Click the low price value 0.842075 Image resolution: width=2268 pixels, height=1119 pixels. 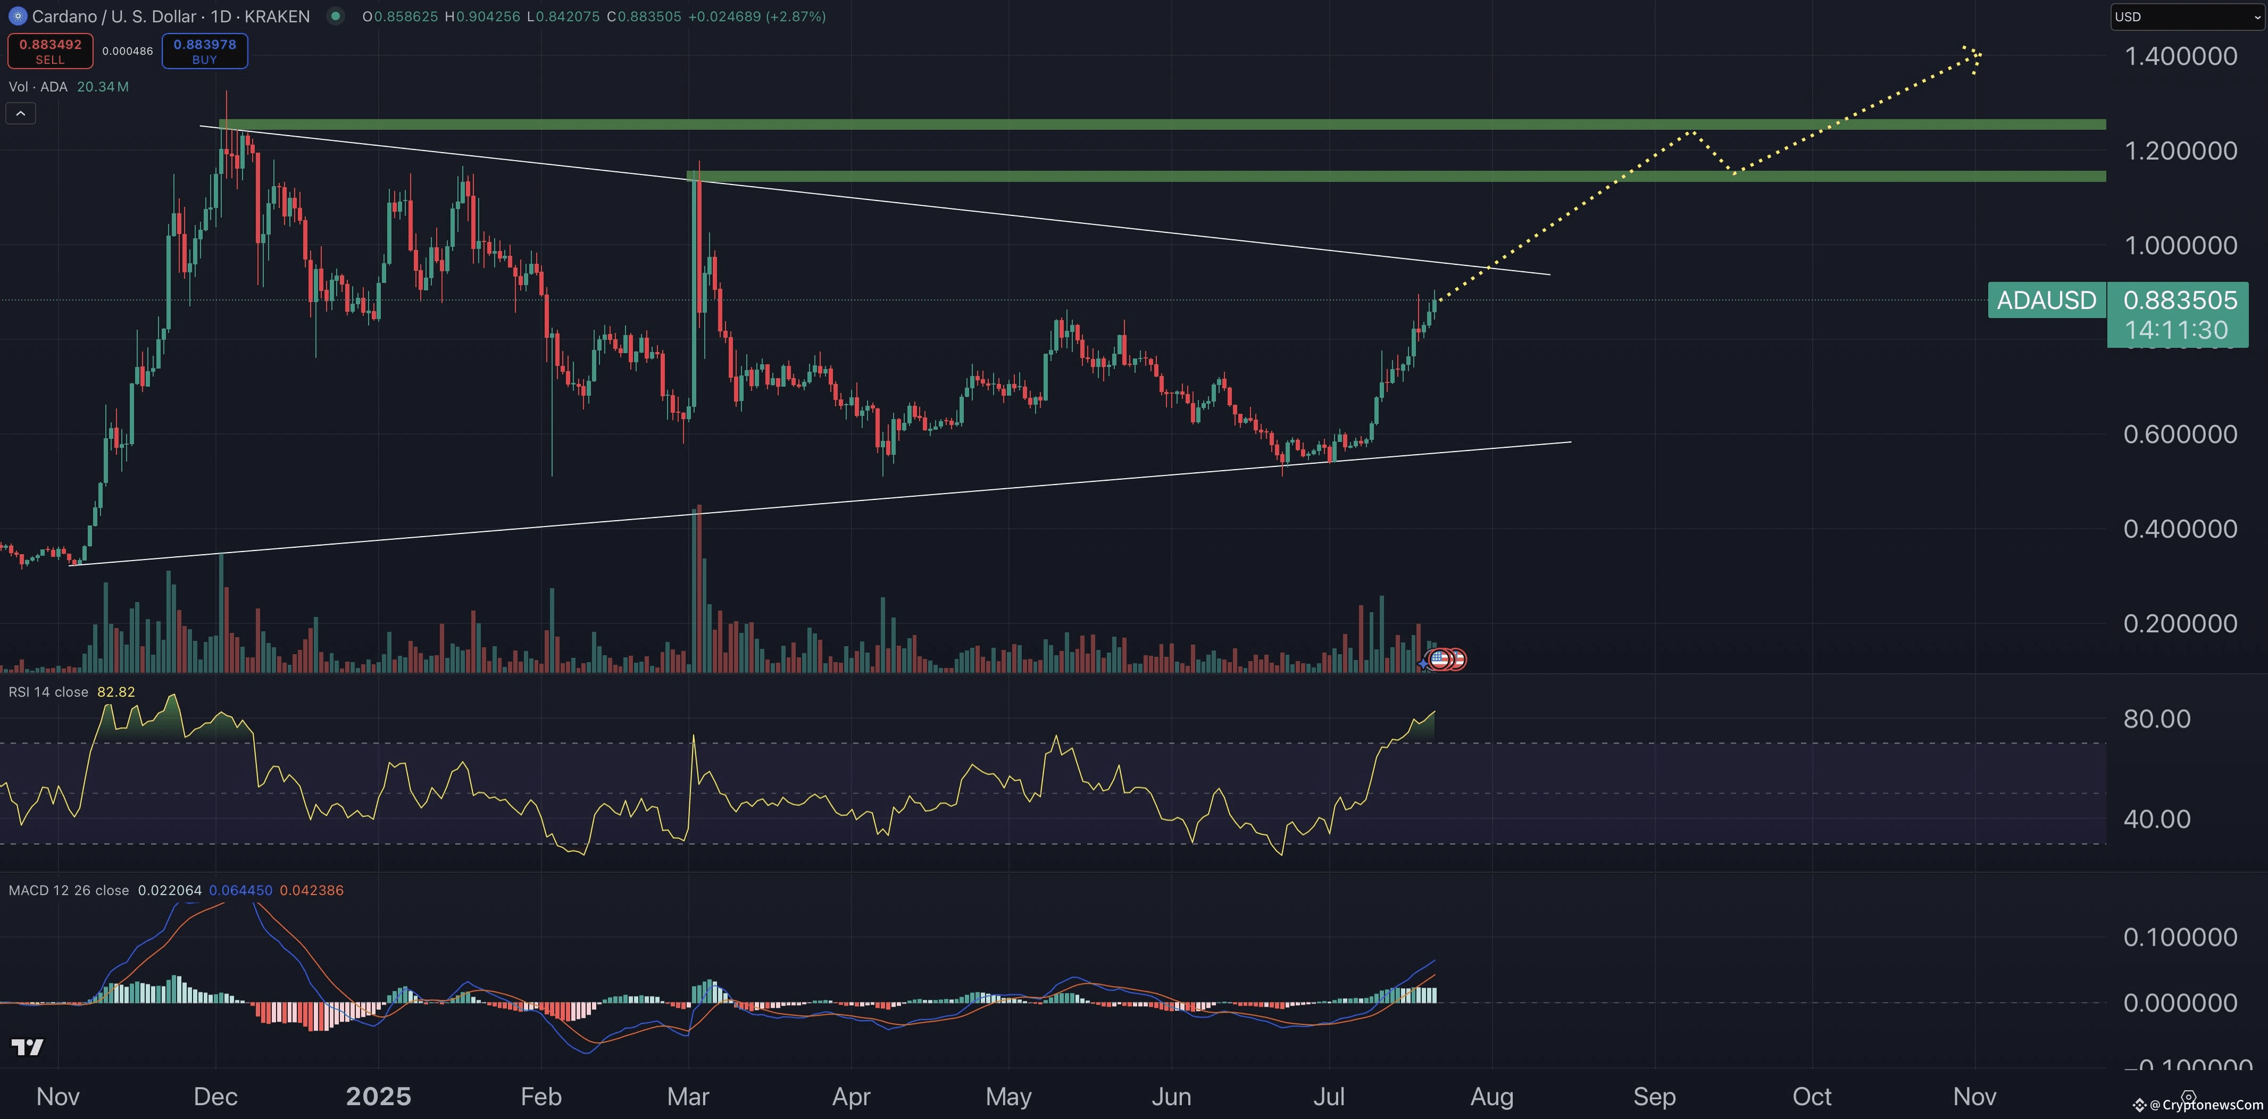(x=568, y=16)
